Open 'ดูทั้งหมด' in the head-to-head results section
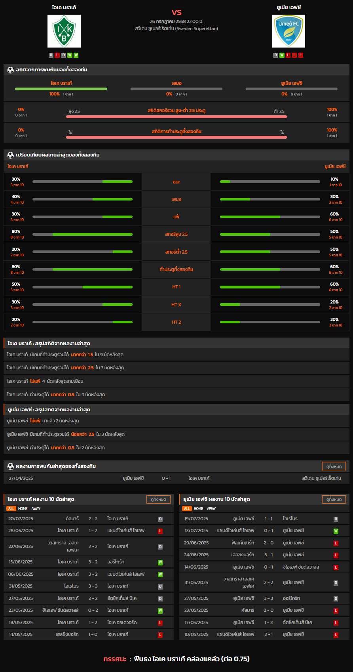Viewport: 353px width, 672px height. [x=334, y=466]
